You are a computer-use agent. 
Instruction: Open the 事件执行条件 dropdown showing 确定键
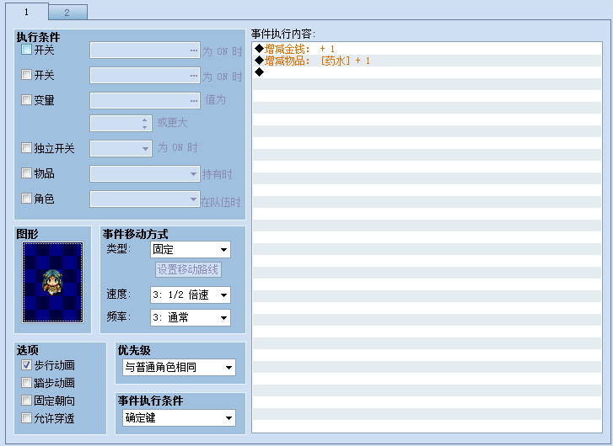(x=179, y=418)
